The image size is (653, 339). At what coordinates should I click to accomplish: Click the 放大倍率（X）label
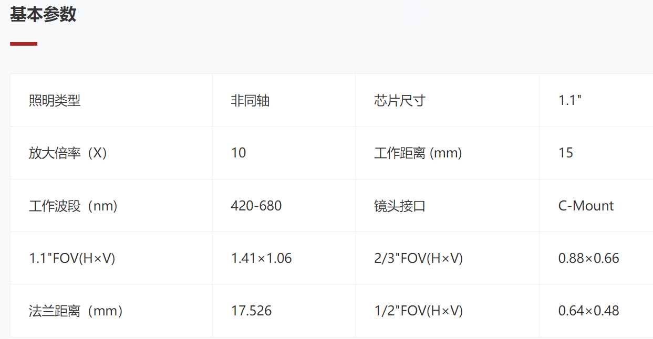point(68,153)
